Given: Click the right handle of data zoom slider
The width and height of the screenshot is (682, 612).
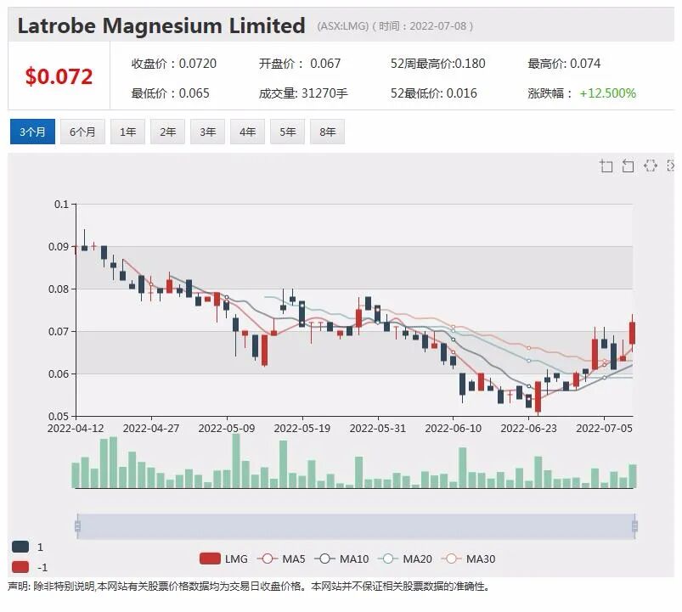Looking at the screenshot, I should point(634,526).
